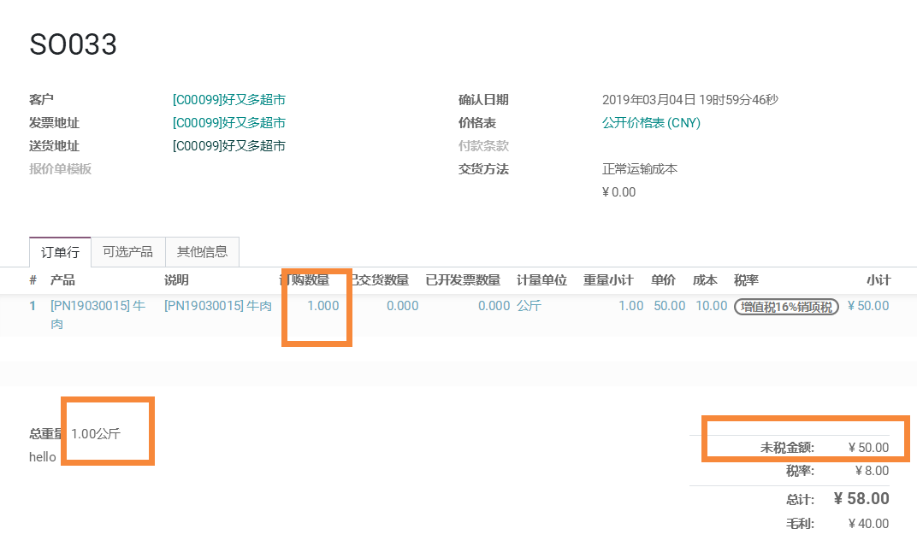
Task: Click the 正常运输成本 delivery method value
Action: point(640,169)
